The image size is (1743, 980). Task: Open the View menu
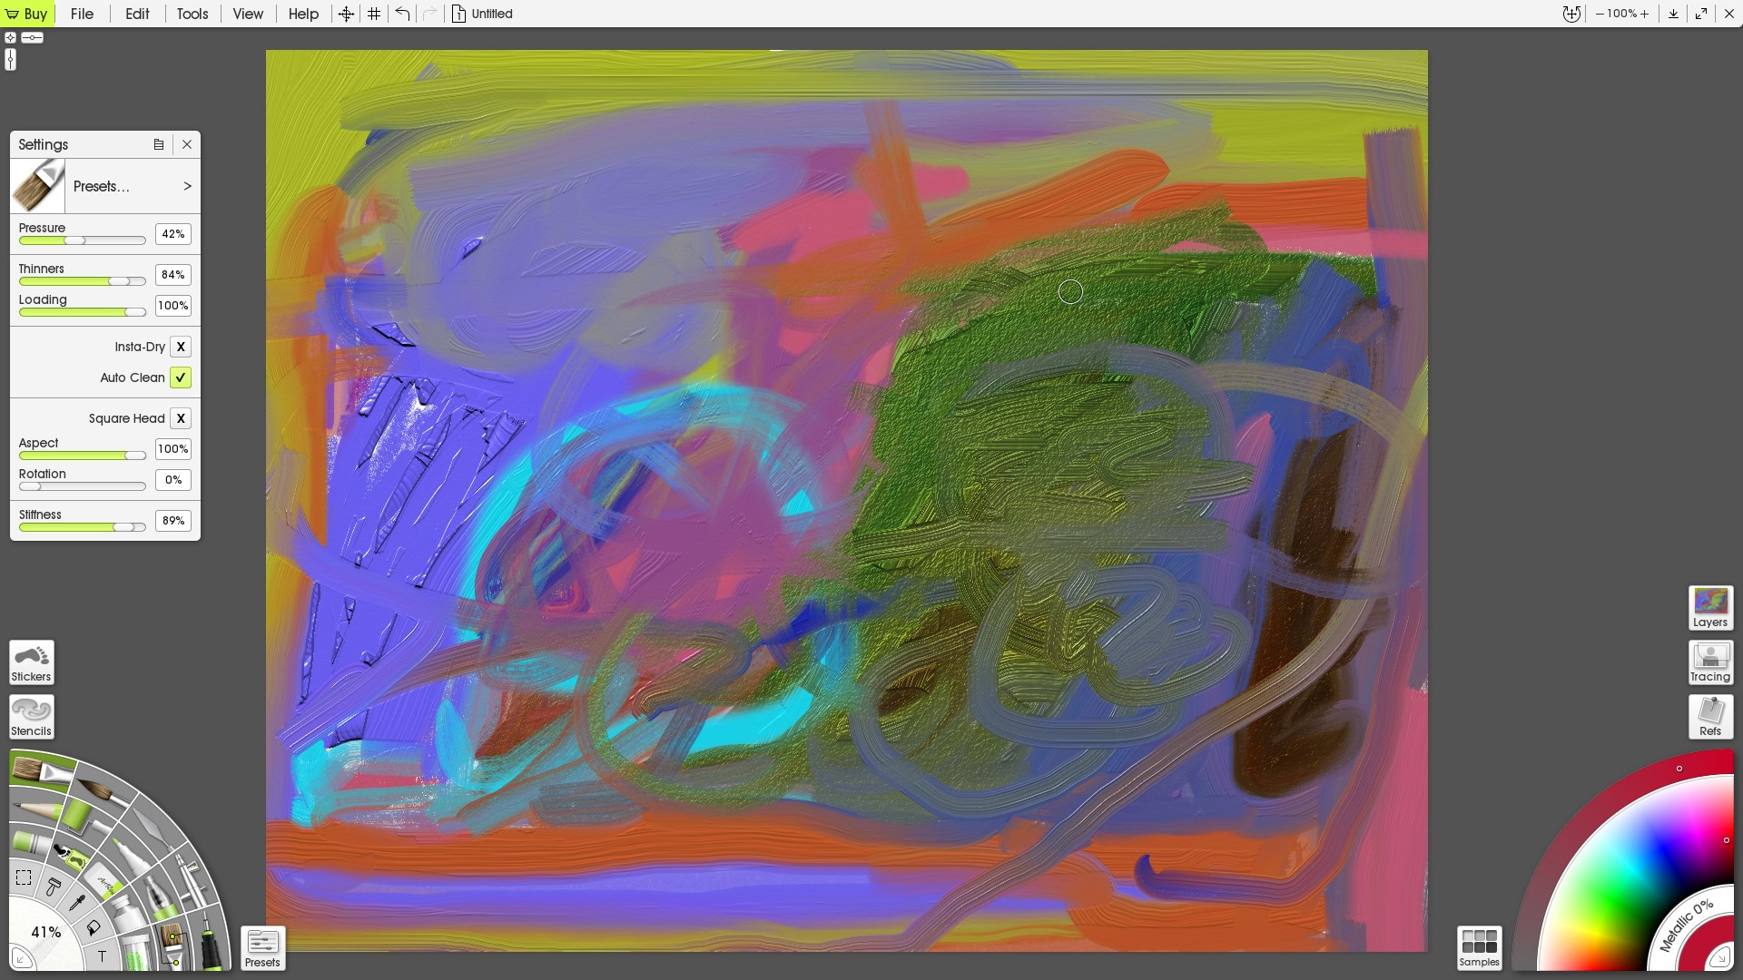(247, 14)
